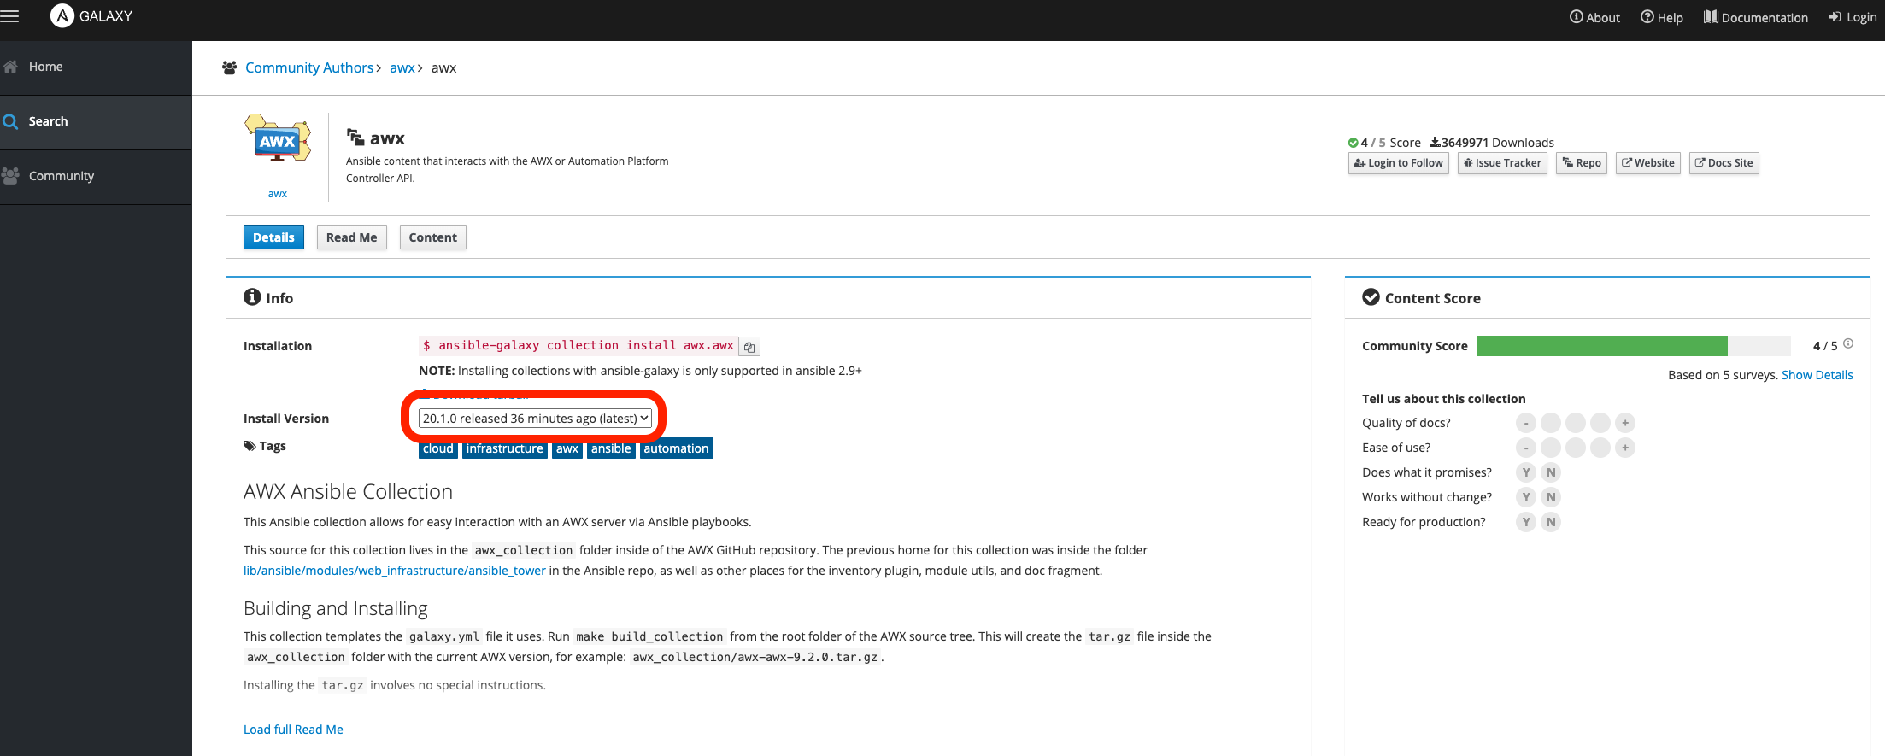Click the AWX collection logo image
The height and width of the screenshot is (756, 1885).
click(x=278, y=139)
